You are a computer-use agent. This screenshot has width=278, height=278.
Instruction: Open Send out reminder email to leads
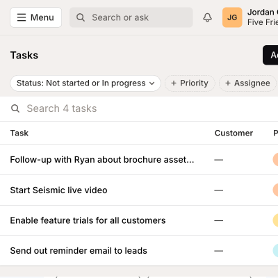click(79, 251)
